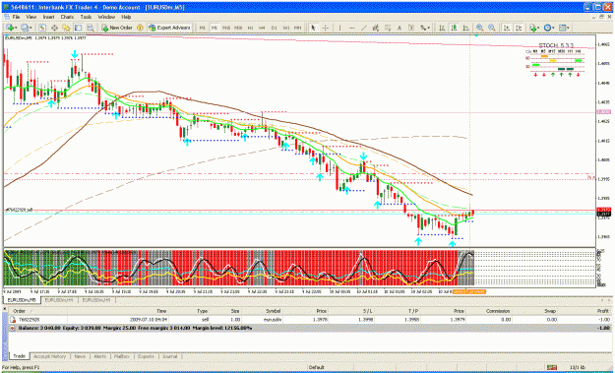615x373 pixels.
Task: Click the Balance summary row
Action: (x=309, y=328)
